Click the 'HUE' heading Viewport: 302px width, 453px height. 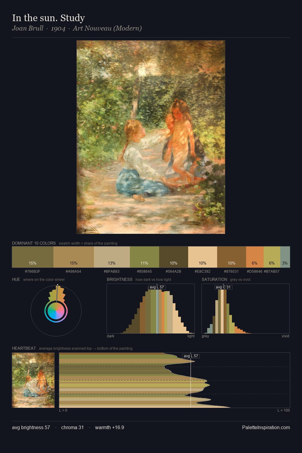(16, 279)
